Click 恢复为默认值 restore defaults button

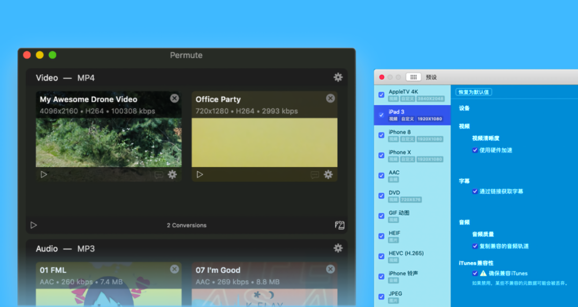pyautogui.click(x=474, y=92)
